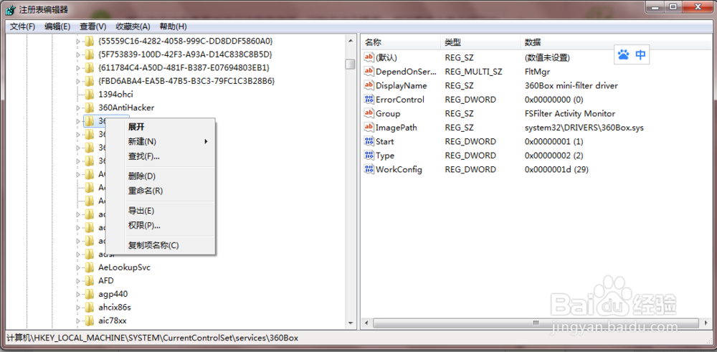Click the folder icon of {55559C16-4282-4058...} key

89,42
